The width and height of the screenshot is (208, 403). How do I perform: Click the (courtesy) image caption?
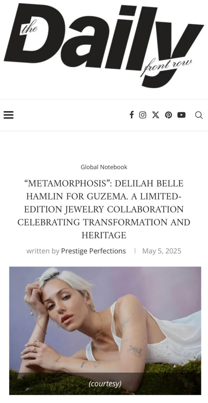(105, 384)
